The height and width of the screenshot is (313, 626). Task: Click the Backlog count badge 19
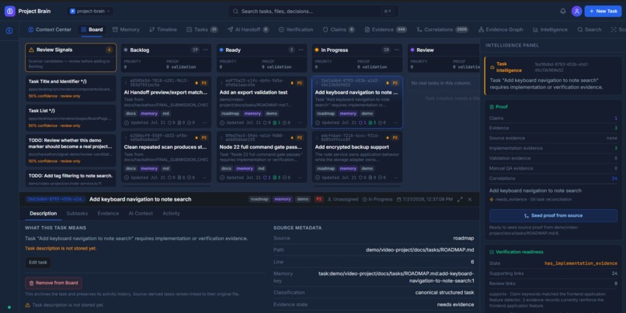[x=195, y=50]
